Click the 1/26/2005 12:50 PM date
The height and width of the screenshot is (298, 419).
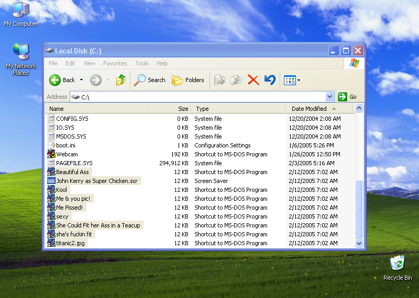click(x=315, y=154)
